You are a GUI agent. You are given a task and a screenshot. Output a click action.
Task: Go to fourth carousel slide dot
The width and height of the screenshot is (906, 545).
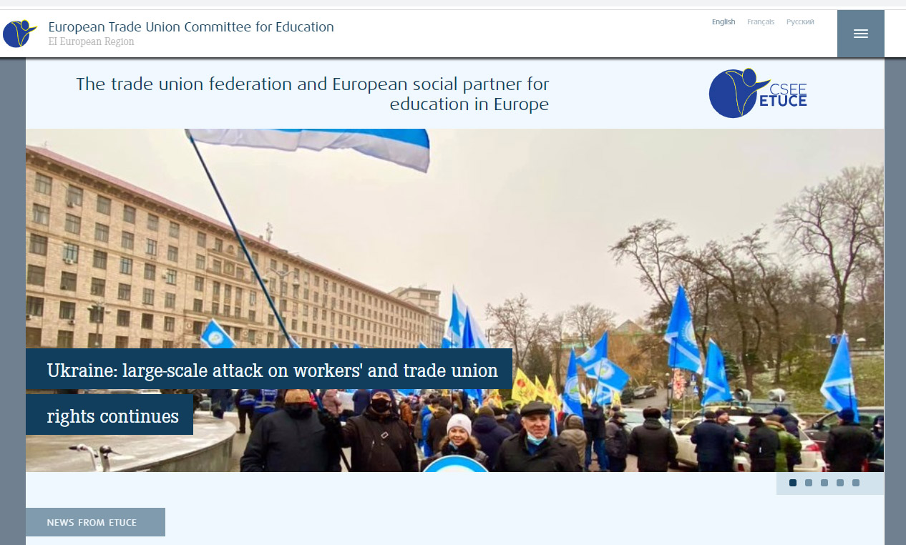[840, 483]
